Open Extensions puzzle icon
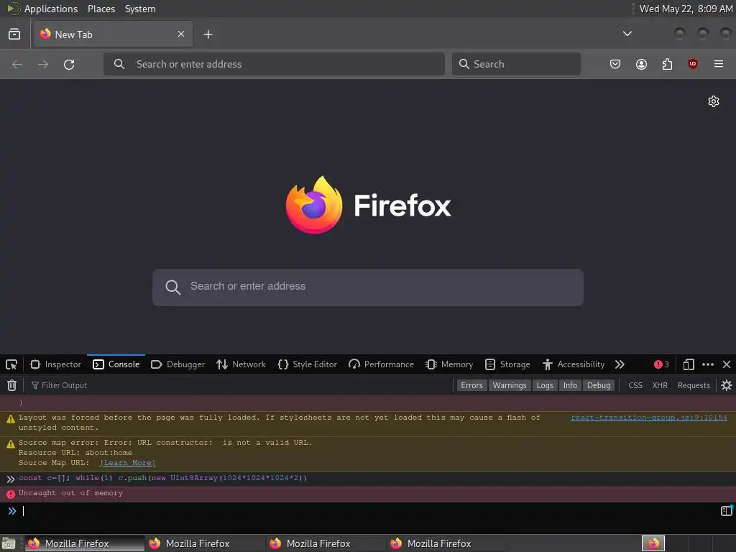 667,64
